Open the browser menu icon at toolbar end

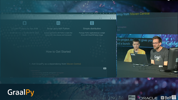click(115, 18)
